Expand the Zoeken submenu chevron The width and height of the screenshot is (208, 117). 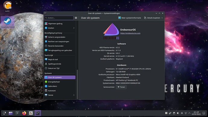pyautogui.click(x=74, y=28)
